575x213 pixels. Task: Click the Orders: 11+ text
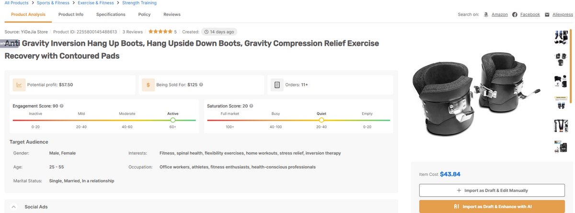297,85
